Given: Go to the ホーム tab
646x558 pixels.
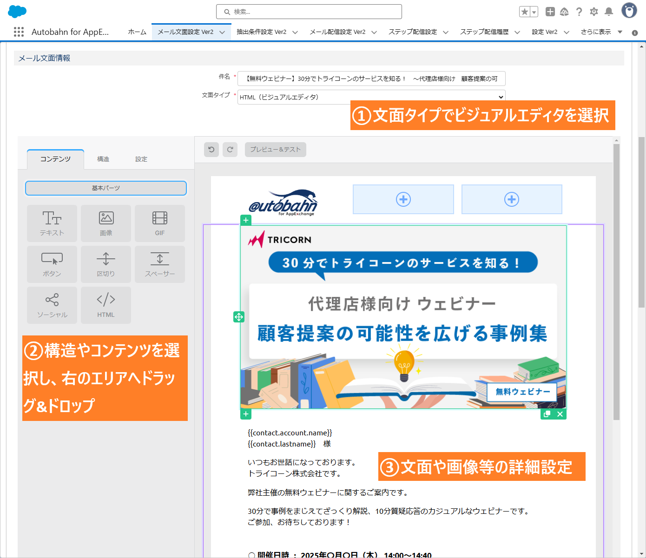Looking at the screenshot, I should 137,32.
